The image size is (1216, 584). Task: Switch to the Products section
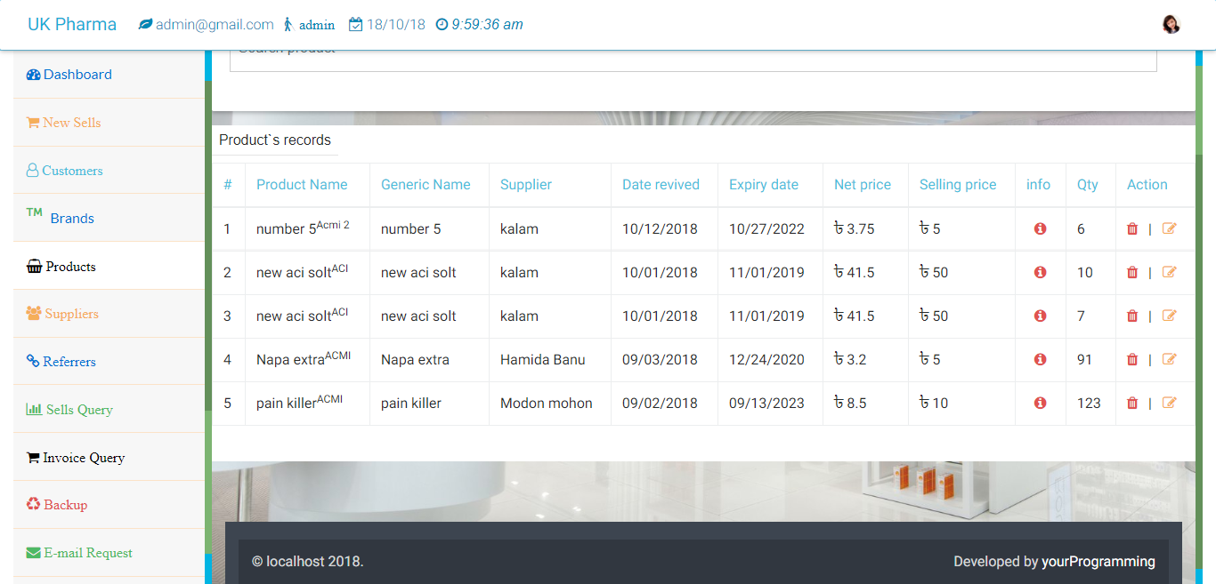tap(33, 266)
